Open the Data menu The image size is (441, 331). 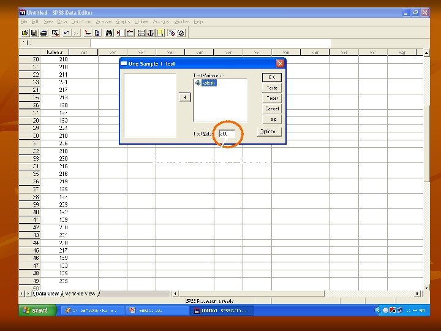click(x=62, y=21)
